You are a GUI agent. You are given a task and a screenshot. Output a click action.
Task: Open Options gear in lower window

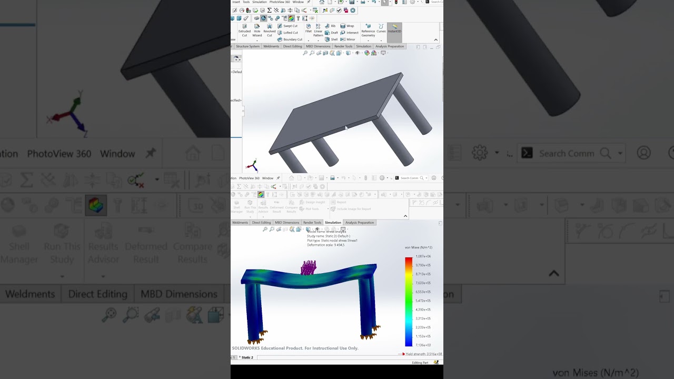coord(382,178)
